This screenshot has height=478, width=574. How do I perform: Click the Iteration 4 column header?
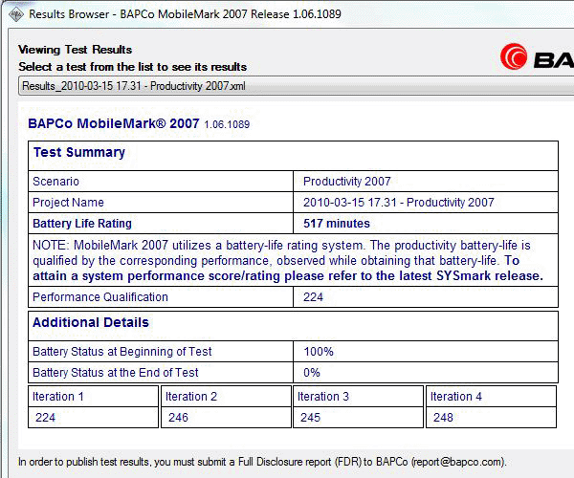click(x=456, y=397)
